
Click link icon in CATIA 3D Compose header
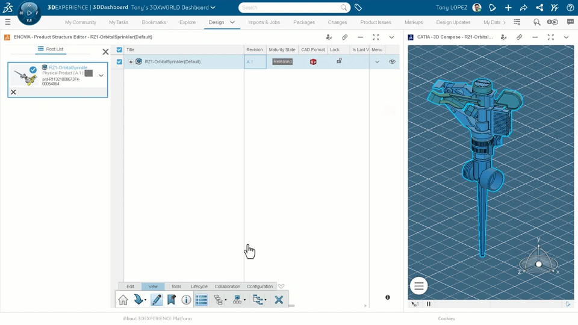tap(520, 37)
